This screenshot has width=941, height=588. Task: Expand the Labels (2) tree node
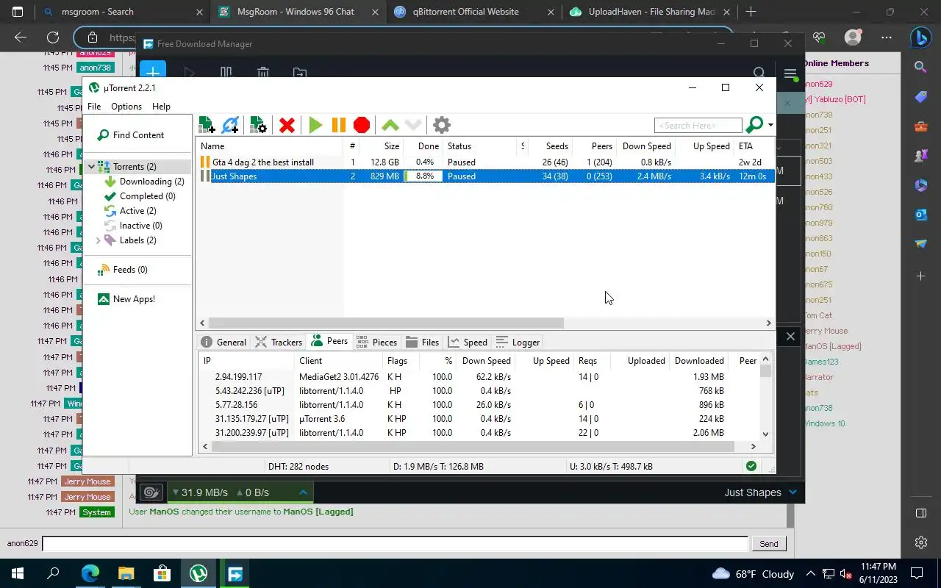coord(99,240)
